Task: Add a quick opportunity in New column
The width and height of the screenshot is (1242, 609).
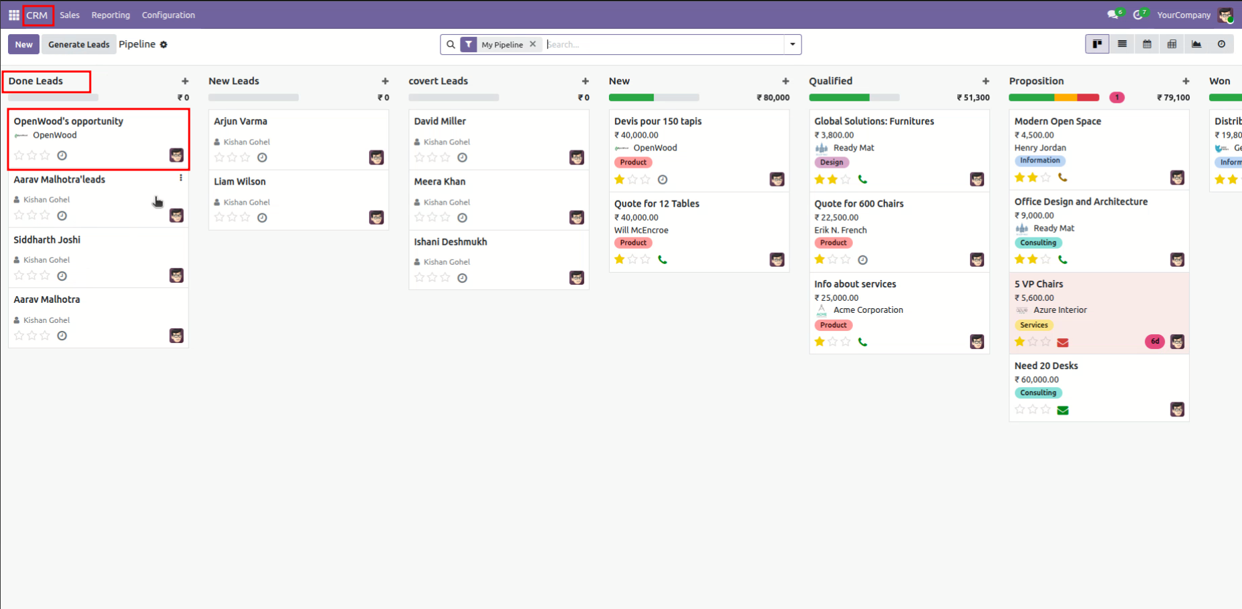Action: 785,81
